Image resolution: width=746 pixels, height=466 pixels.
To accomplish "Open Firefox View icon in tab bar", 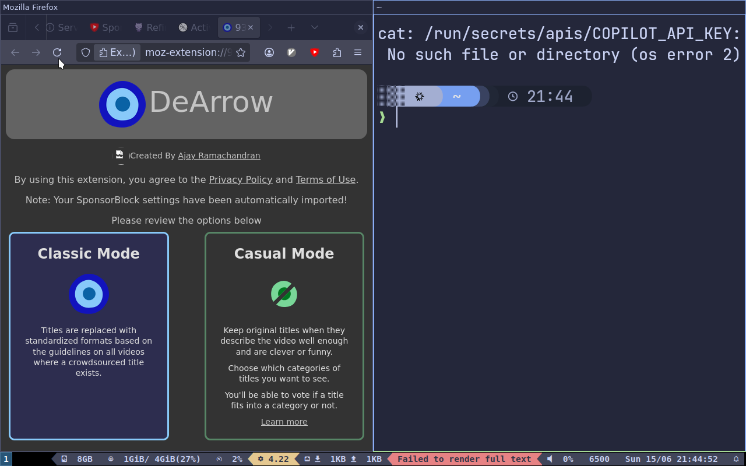I will pyautogui.click(x=13, y=27).
